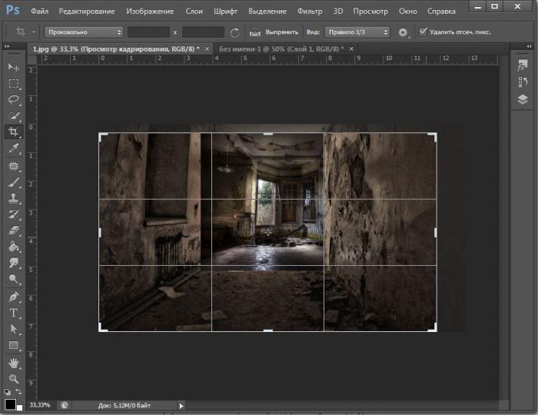Click the Ps application logo
The height and width of the screenshot is (415, 538).
click(x=13, y=9)
